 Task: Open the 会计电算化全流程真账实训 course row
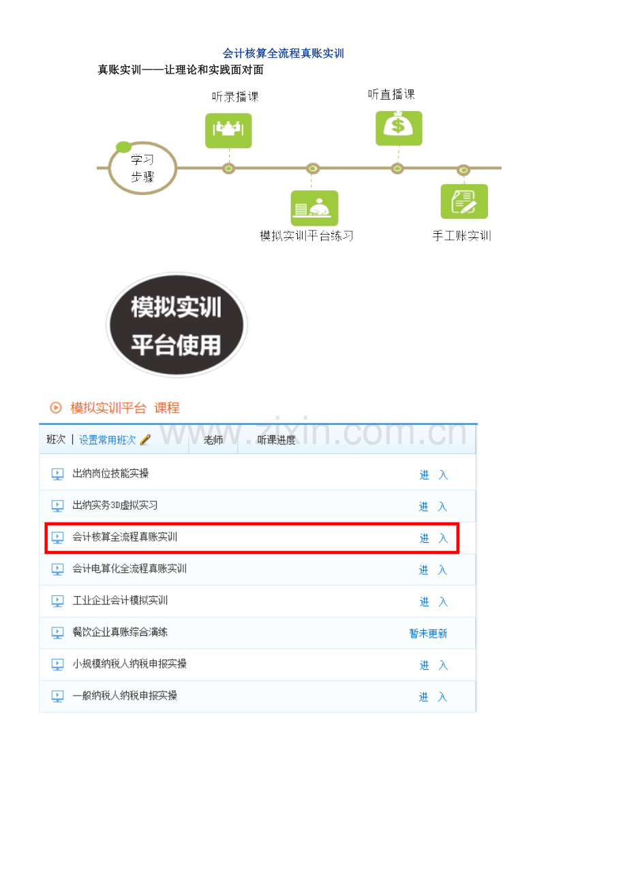[258, 569]
